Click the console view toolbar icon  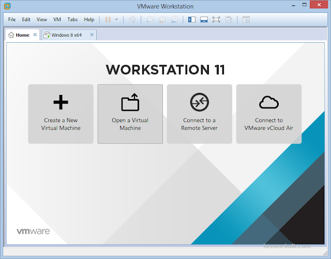coord(246,20)
